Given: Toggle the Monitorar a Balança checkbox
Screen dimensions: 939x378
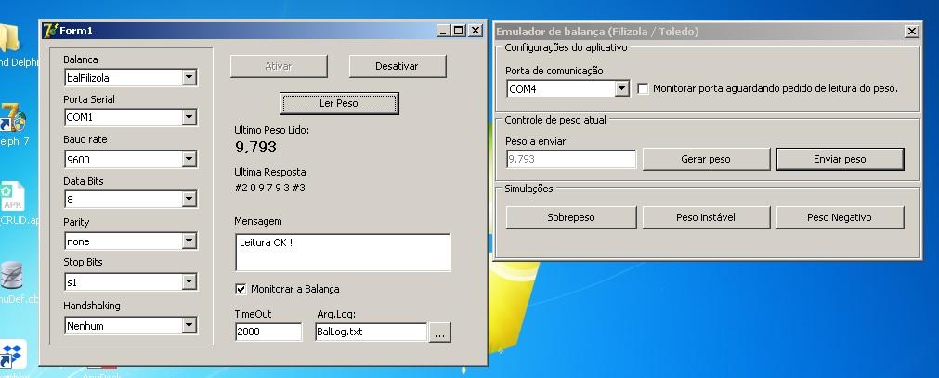Looking at the screenshot, I should (241, 290).
